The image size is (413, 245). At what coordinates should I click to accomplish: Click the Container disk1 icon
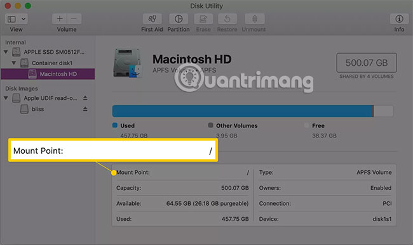(25, 63)
